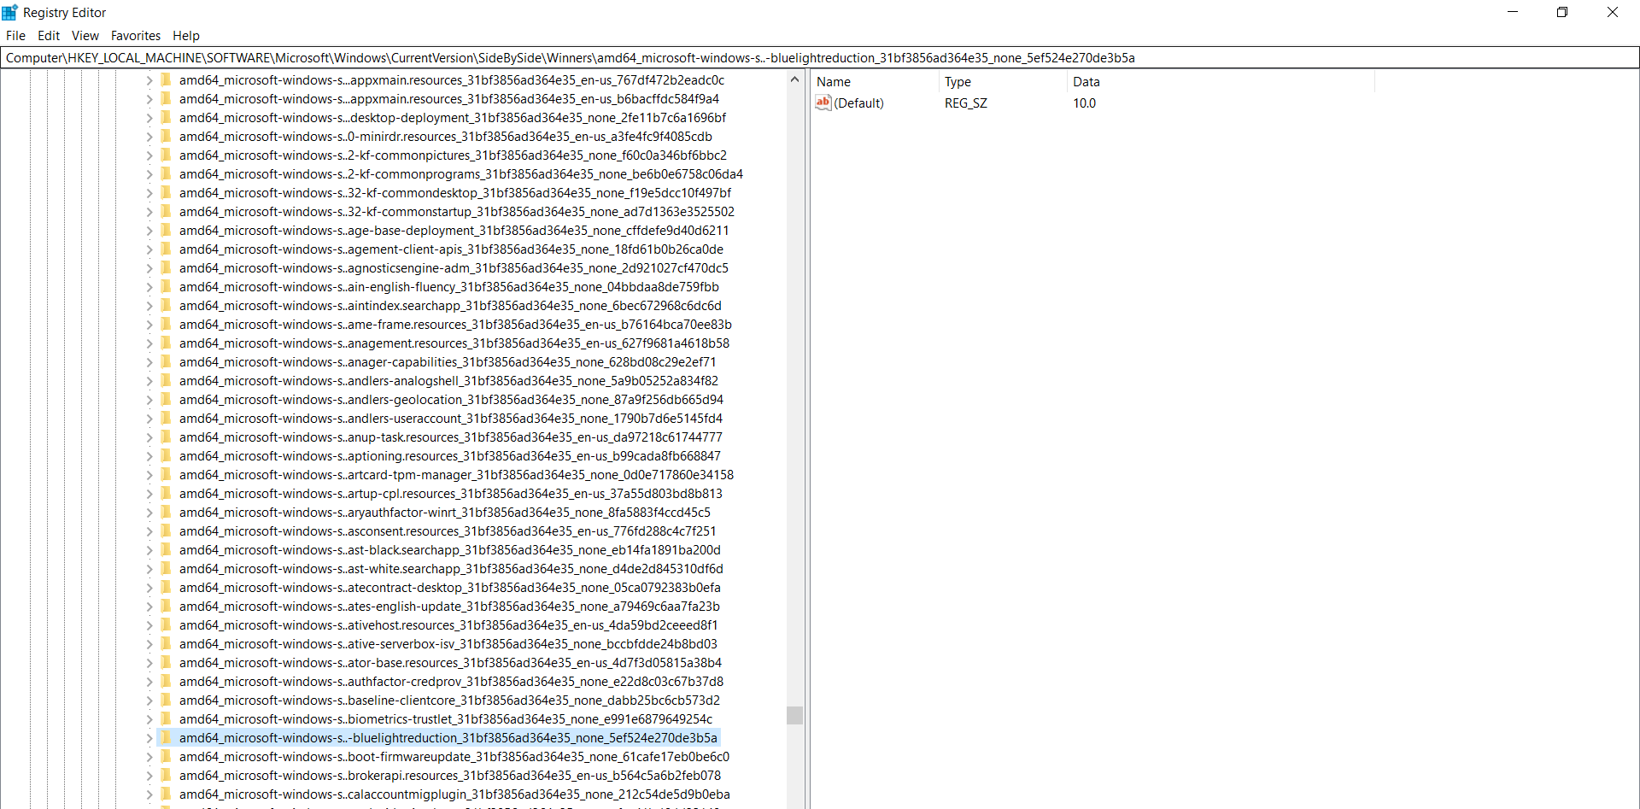This screenshot has width=1640, height=809.
Task: Select the atecontract-desktop key
Action: 450,588
